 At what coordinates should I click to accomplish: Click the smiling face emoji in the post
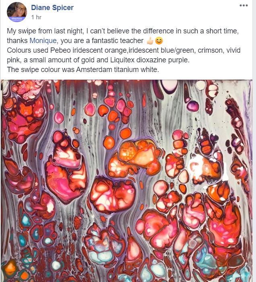coord(159,41)
